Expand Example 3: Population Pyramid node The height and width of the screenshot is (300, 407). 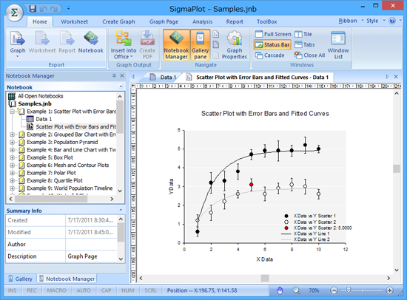click(x=12, y=142)
